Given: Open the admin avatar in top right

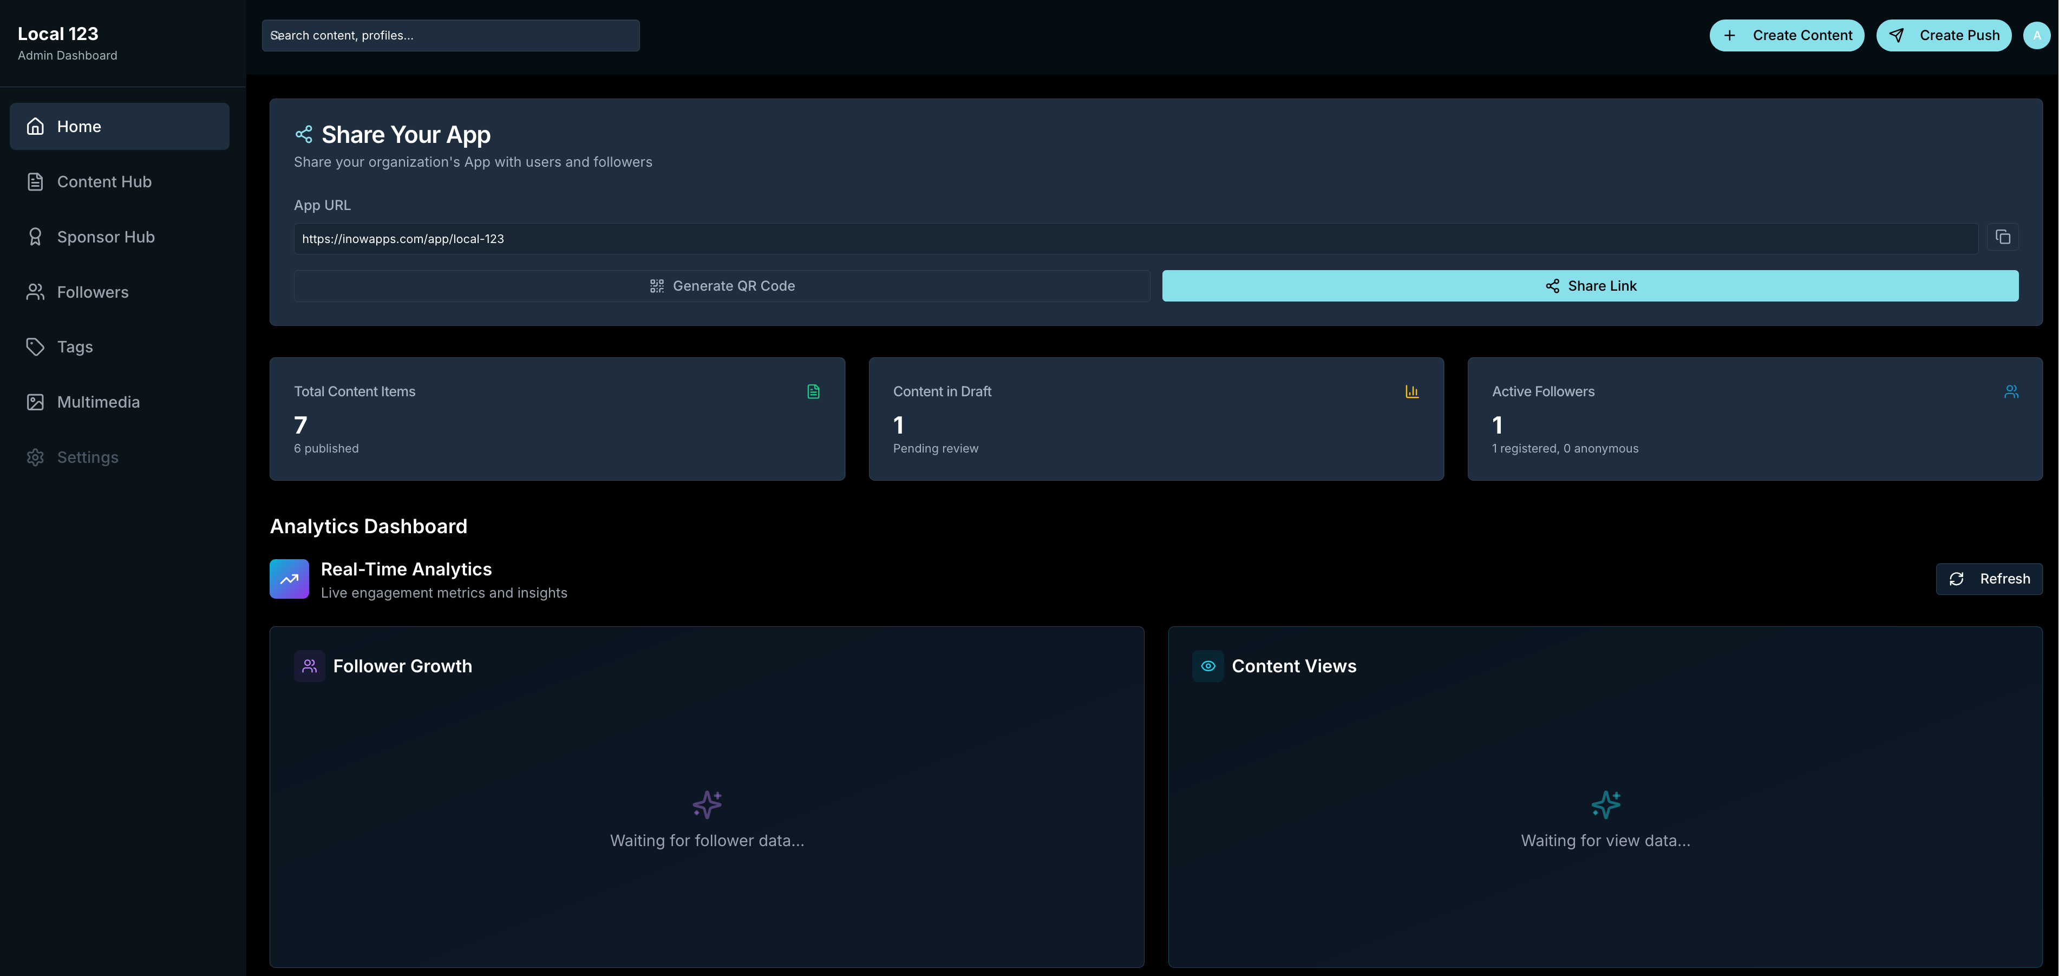Looking at the screenshot, I should [2037, 35].
